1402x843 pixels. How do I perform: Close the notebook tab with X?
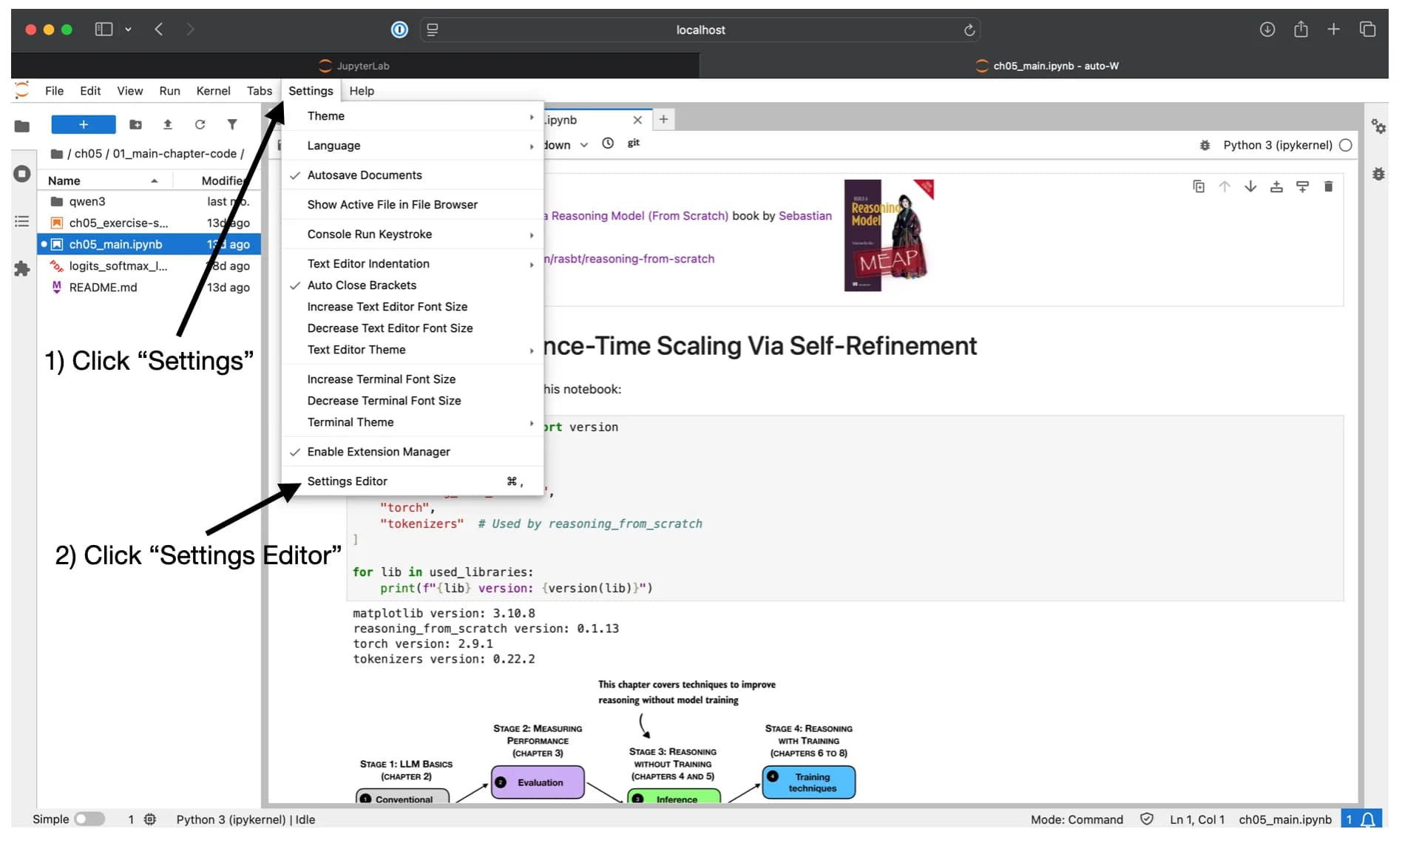(x=637, y=120)
